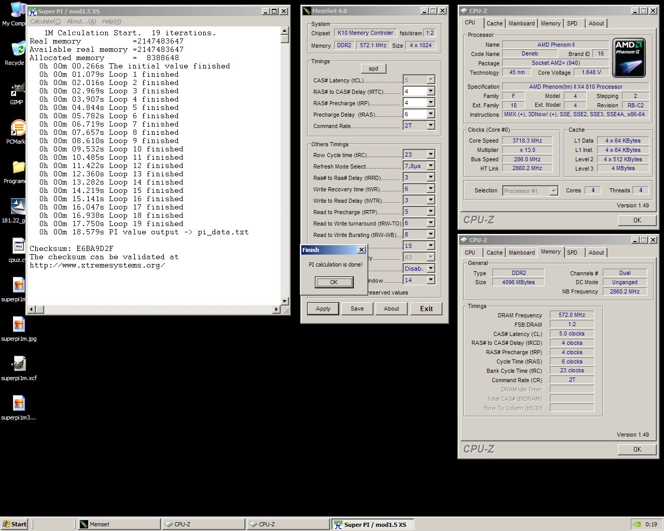Open the My Computer desktop icon
Viewport: 664px width, 531px height.
17,9
